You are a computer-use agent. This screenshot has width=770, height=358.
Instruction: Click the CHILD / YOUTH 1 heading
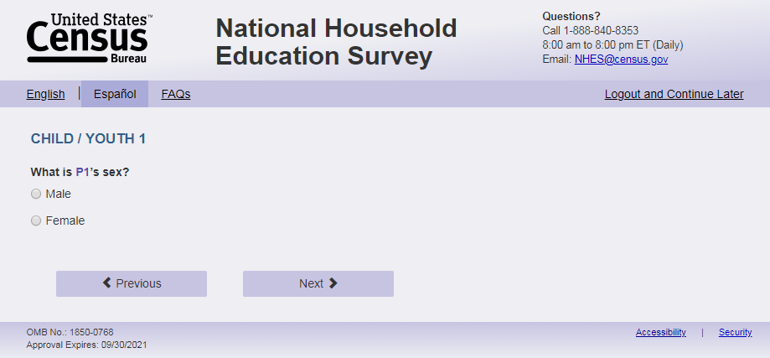click(88, 138)
